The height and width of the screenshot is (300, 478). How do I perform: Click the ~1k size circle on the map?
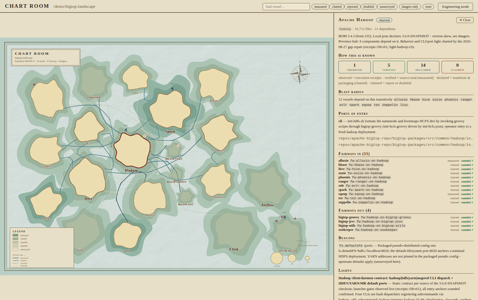292,258
